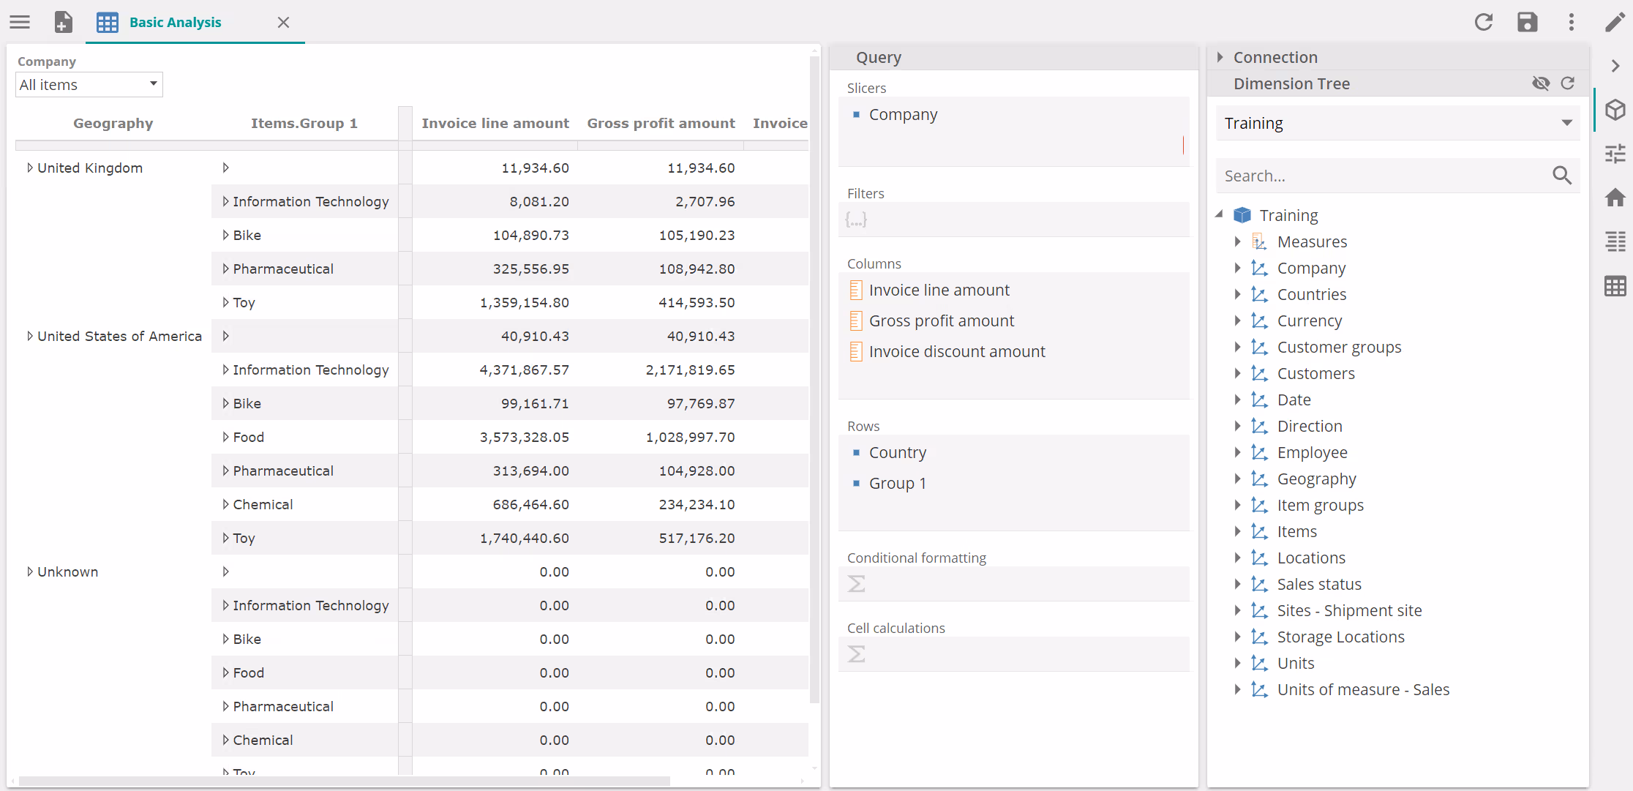Click the cube icon in right sidebar
Screen dimensions: 1633x791
click(1615, 110)
